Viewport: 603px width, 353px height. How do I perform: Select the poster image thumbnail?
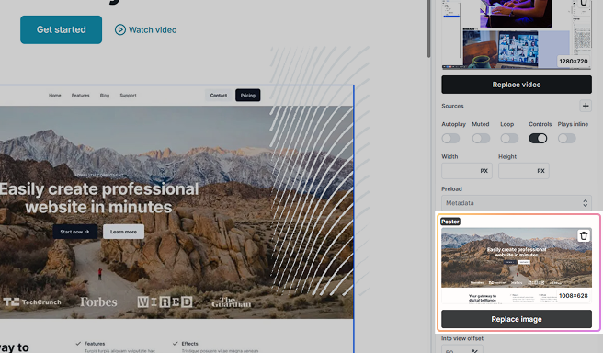pos(517,266)
